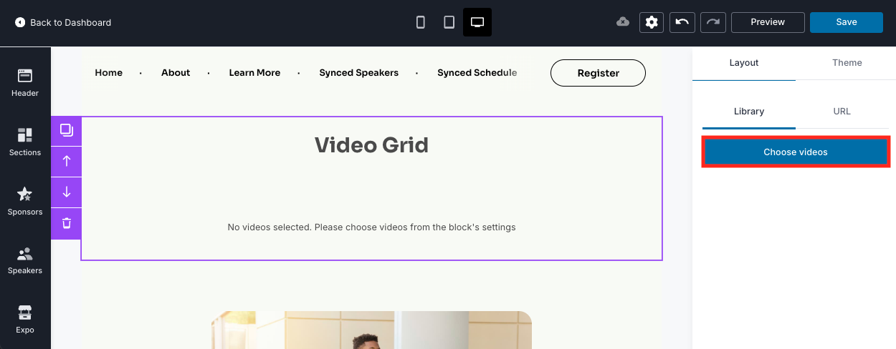Delete the Video Grid block
Image resolution: width=896 pixels, height=349 pixels.
(x=67, y=223)
